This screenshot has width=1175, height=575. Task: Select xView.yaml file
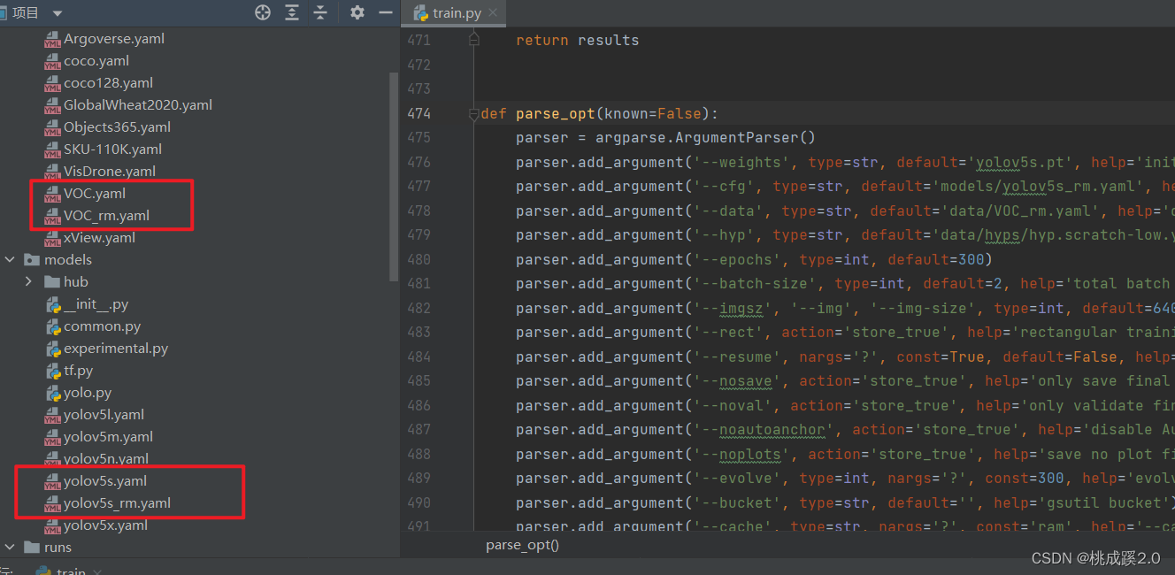(x=99, y=238)
